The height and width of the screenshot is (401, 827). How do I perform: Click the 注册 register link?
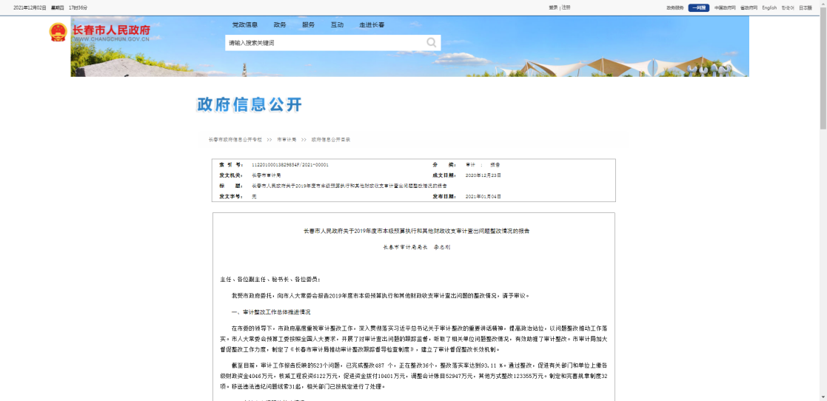tap(566, 7)
